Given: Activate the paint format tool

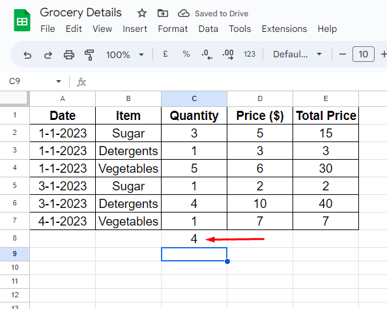Looking at the screenshot, I should [x=89, y=54].
